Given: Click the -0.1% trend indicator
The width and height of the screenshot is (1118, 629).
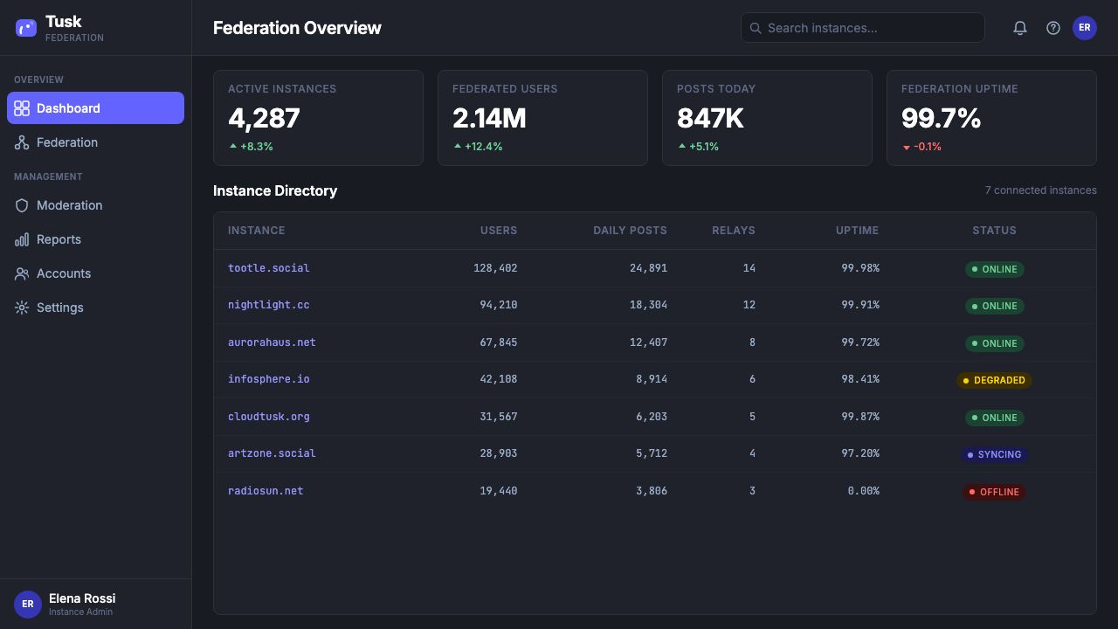Looking at the screenshot, I should (x=921, y=147).
